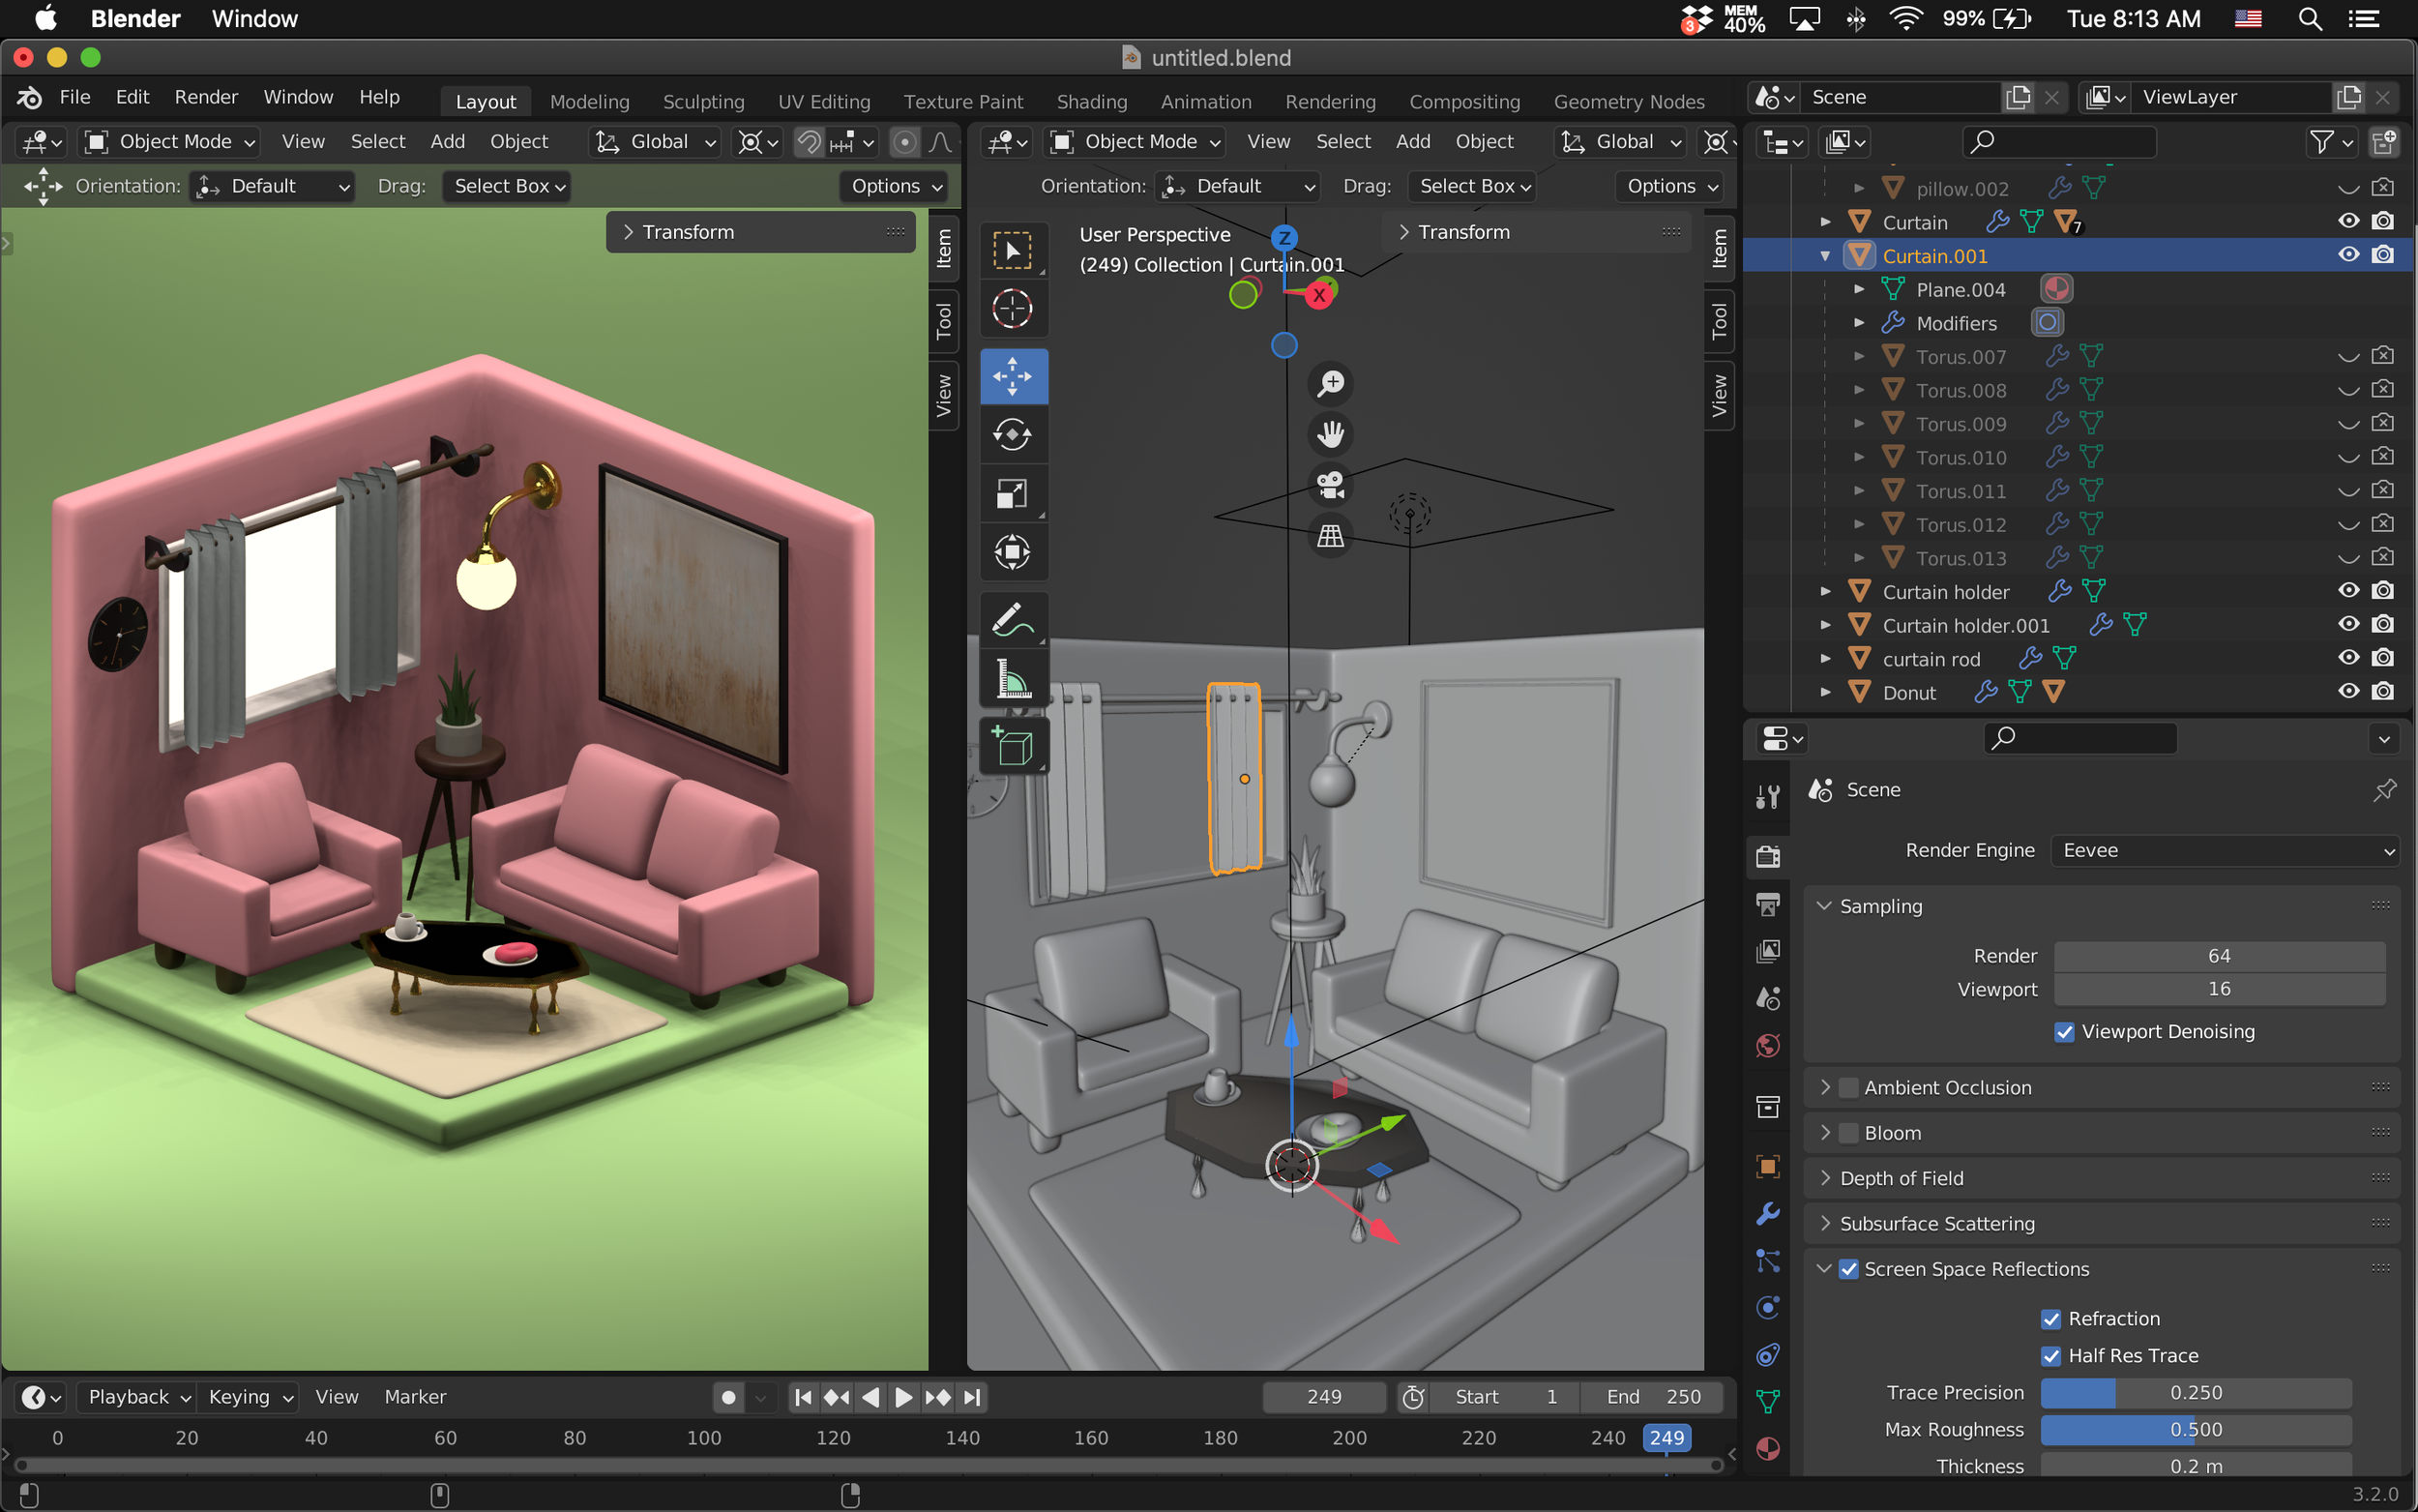Disable Screen Space Reflections checkbox

(1848, 1269)
